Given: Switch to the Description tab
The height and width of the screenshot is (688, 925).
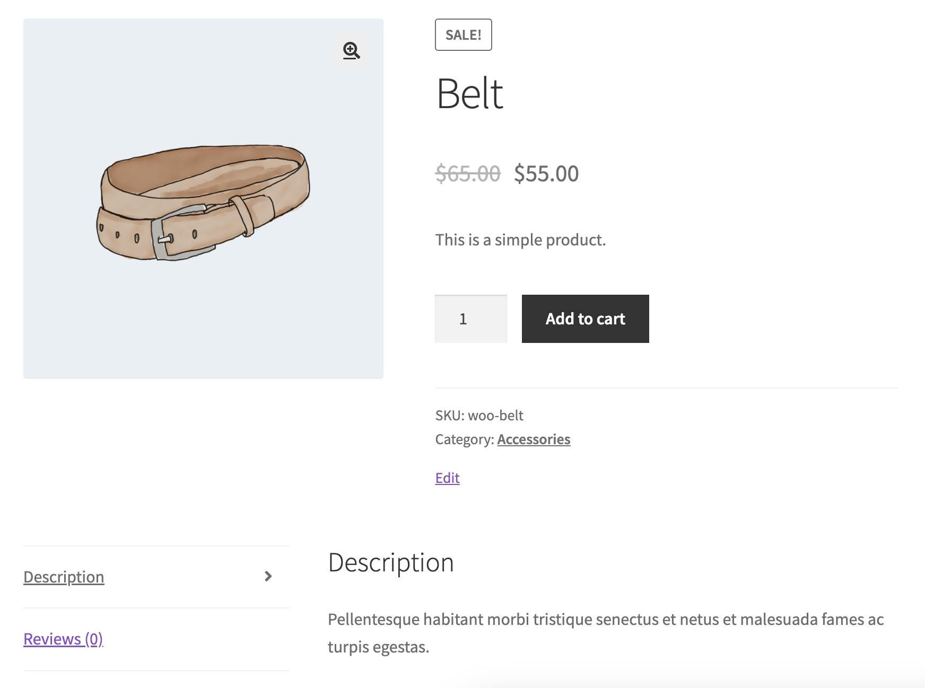Looking at the screenshot, I should [x=64, y=577].
